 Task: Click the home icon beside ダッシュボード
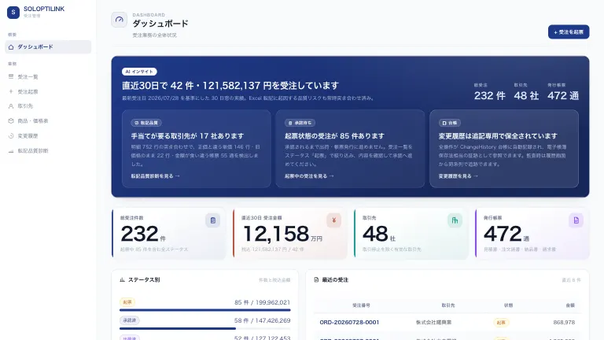[x=11, y=47]
